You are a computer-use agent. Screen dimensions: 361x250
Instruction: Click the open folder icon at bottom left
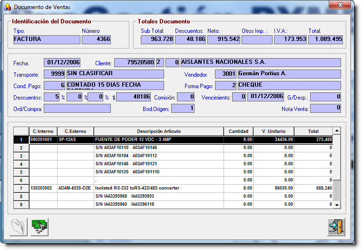click(x=19, y=227)
